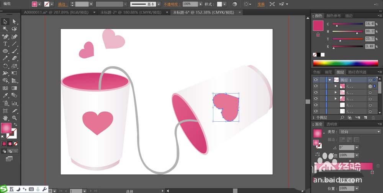The width and height of the screenshot is (383, 193).
Task: Collapse the 图层 1 layer tree
Action: (329, 80)
